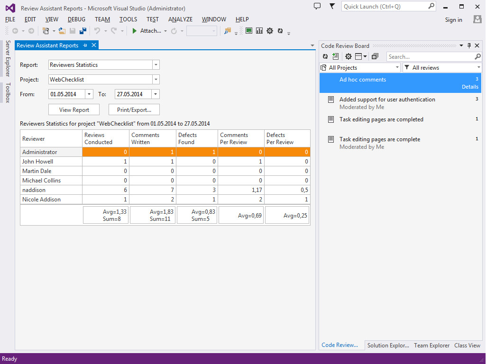Open the Server Explorer side tab
The width and height of the screenshot is (486, 364).
tap(8, 58)
